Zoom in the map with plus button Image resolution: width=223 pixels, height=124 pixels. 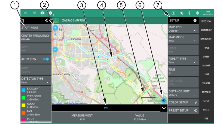click(x=55, y=28)
